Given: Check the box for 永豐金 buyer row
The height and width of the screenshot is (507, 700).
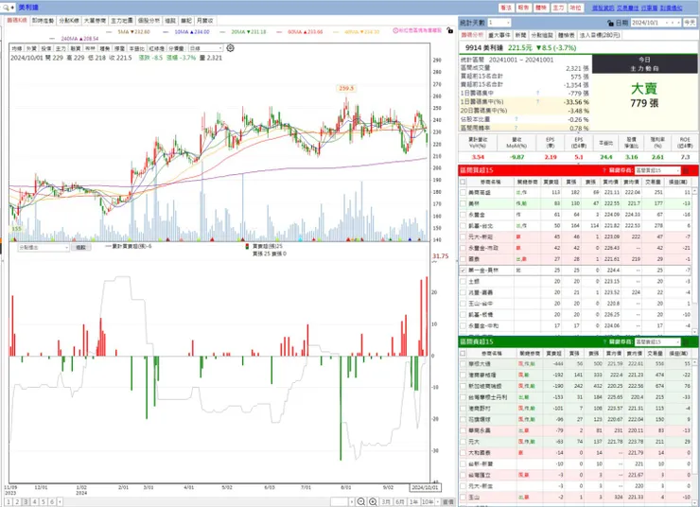Looking at the screenshot, I should pyautogui.click(x=463, y=215).
